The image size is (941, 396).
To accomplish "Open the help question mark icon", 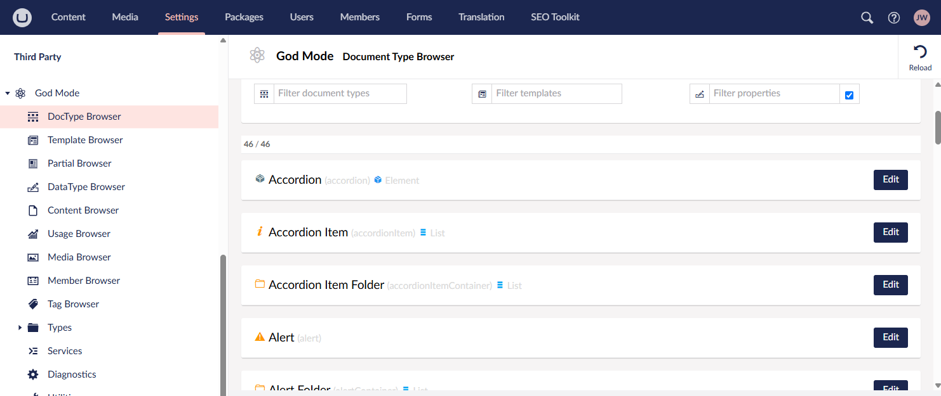I will (x=894, y=18).
